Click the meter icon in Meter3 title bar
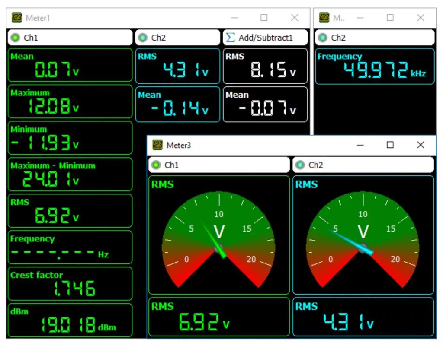The image size is (443, 346). (158, 145)
